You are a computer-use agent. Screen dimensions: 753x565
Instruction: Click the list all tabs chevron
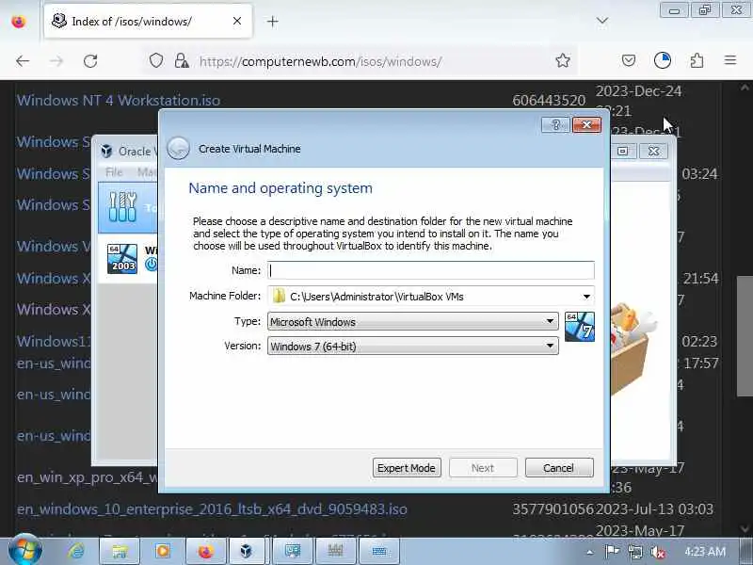[602, 21]
